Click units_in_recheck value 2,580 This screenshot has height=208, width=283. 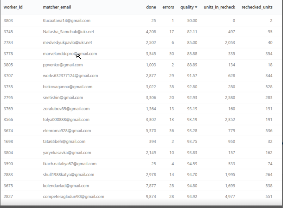[230, 98]
